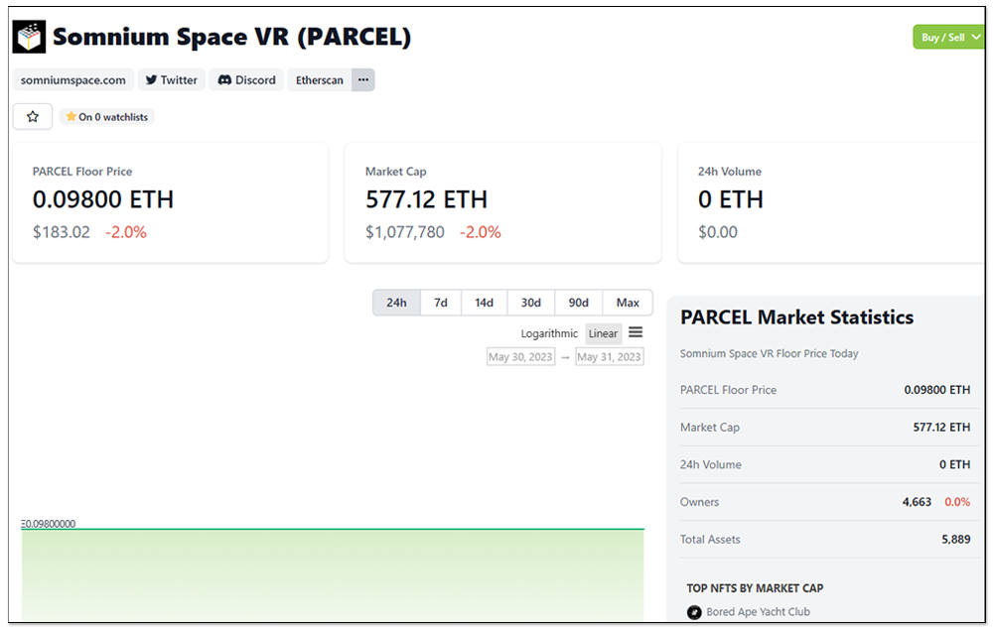Open somniumspace.com website link
The width and height of the screenshot is (993, 630).
click(72, 79)
